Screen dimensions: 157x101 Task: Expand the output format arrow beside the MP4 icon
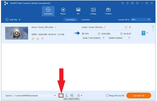[147, 33]
